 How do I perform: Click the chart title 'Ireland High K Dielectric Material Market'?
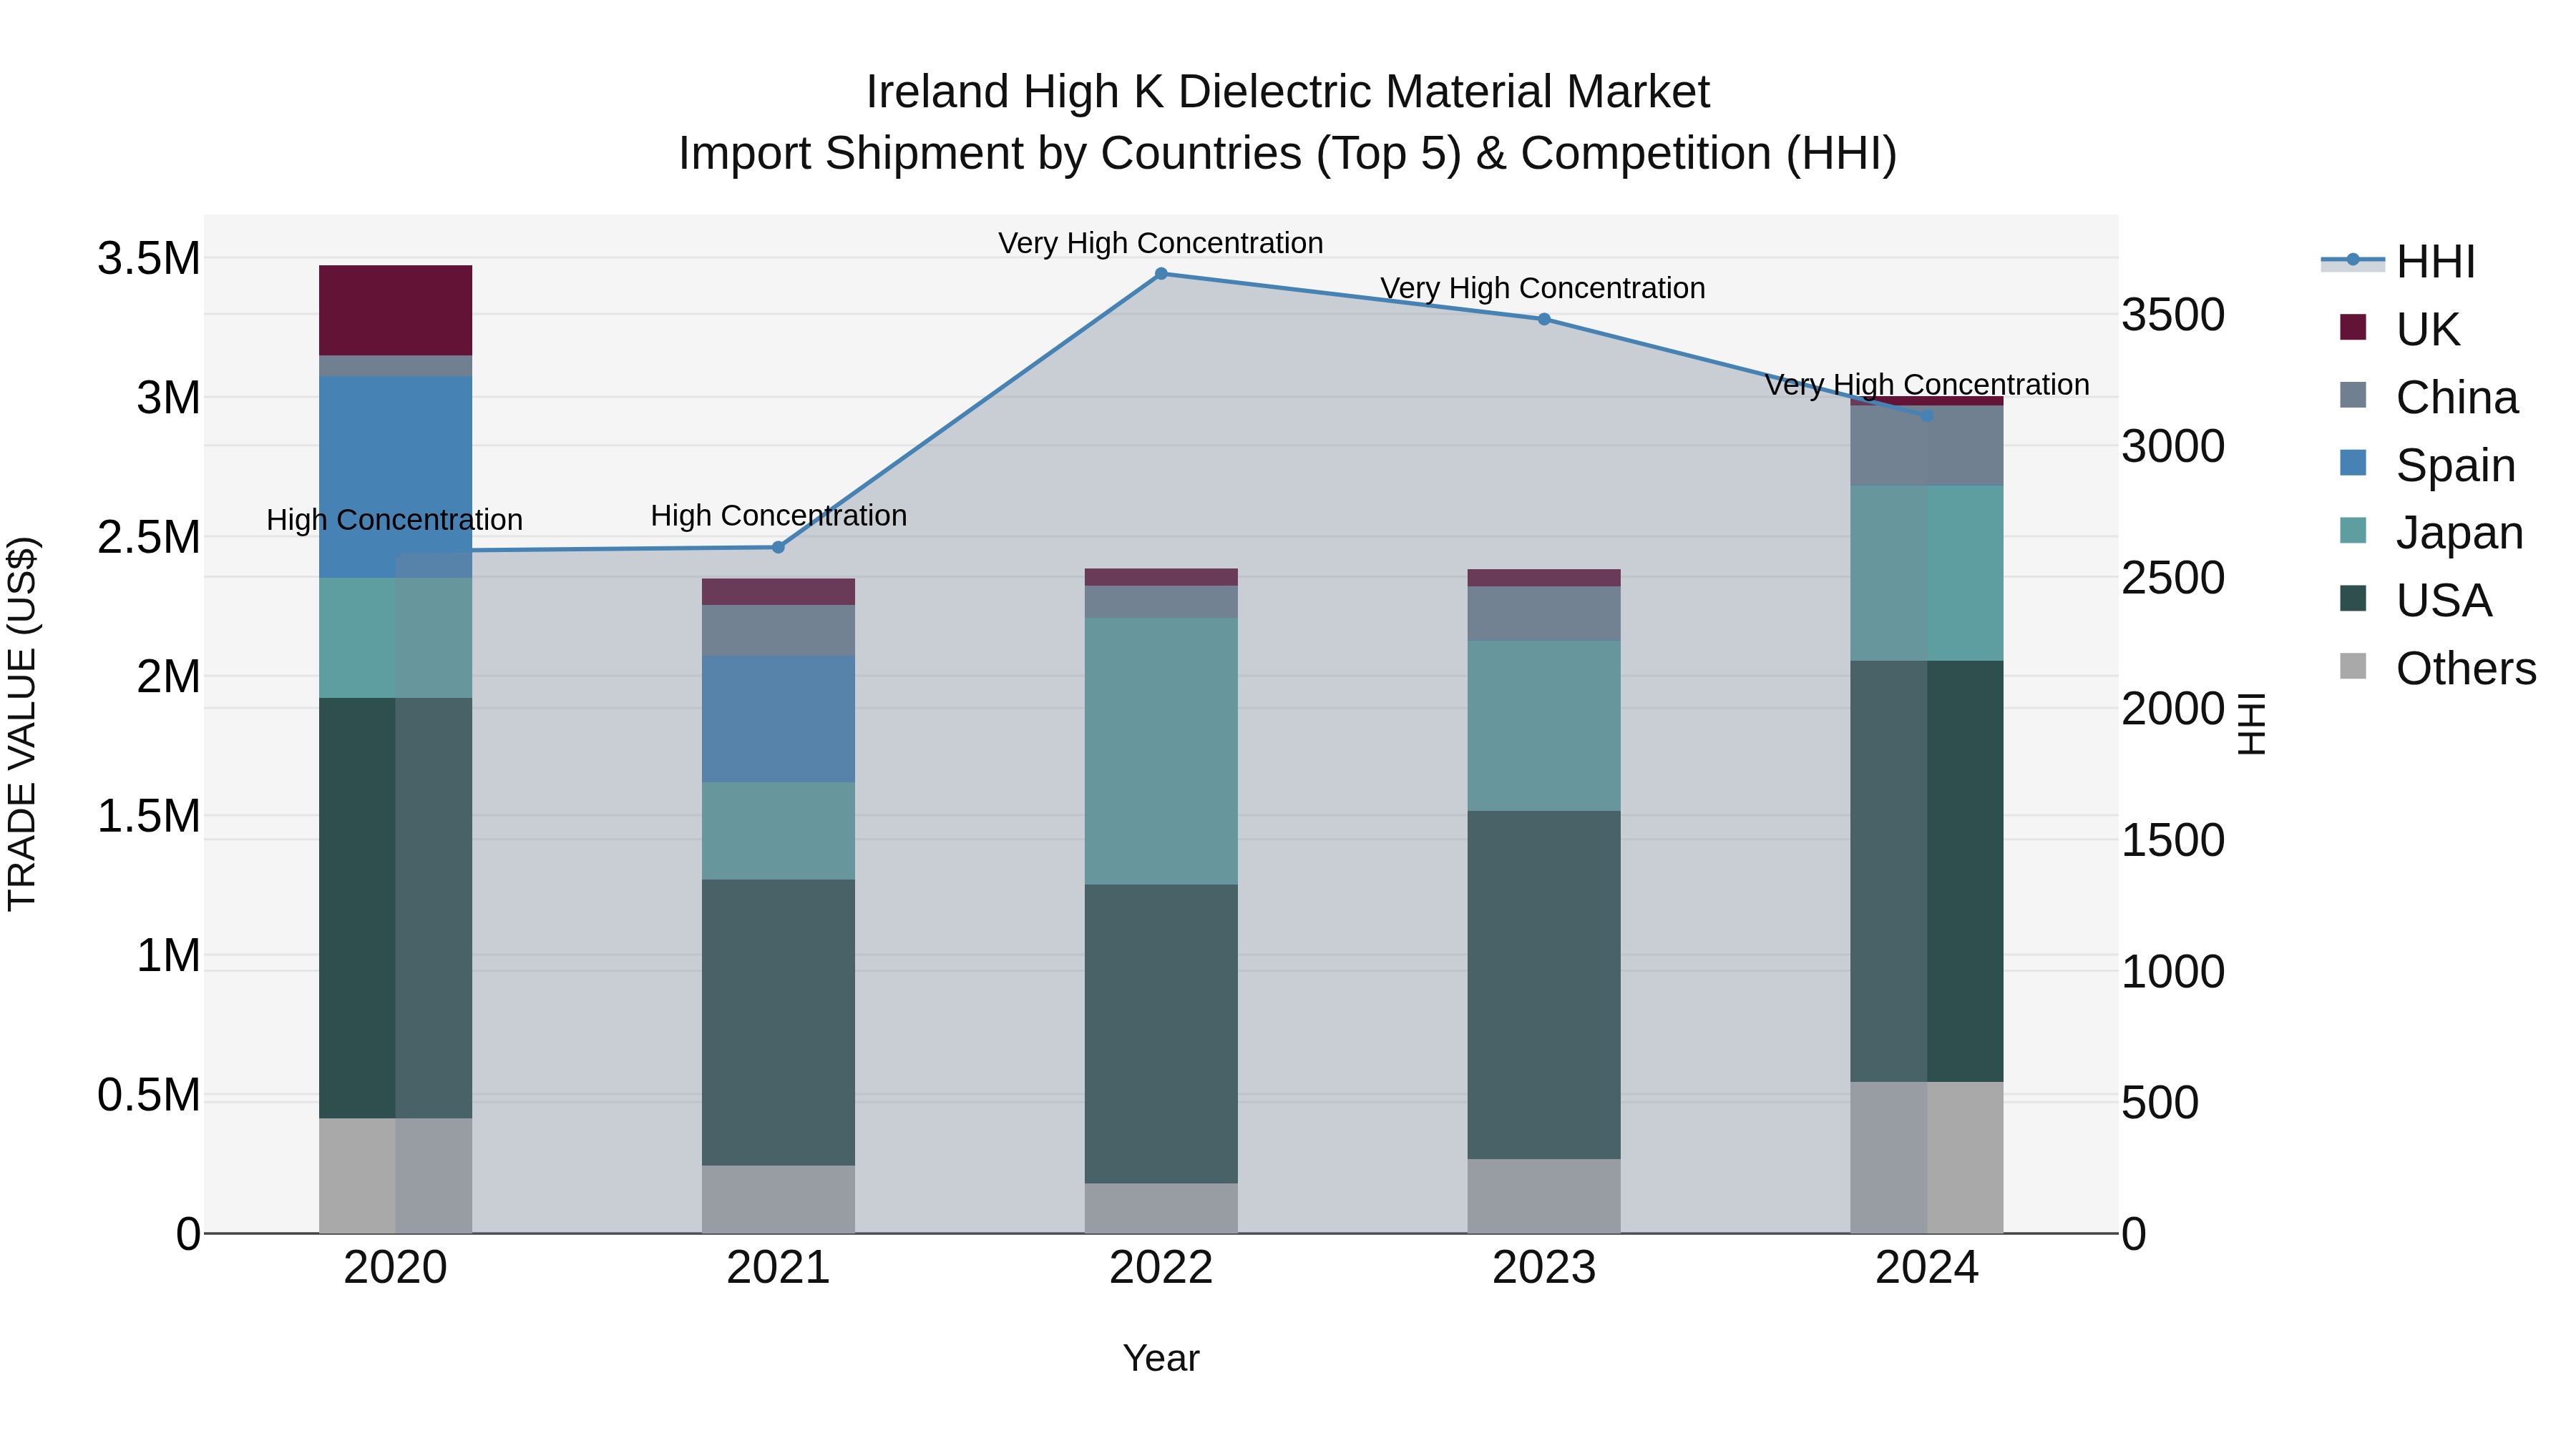click(1288, 92)
